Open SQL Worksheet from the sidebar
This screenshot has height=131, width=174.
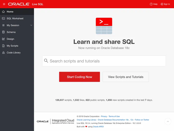click(17, 18)
